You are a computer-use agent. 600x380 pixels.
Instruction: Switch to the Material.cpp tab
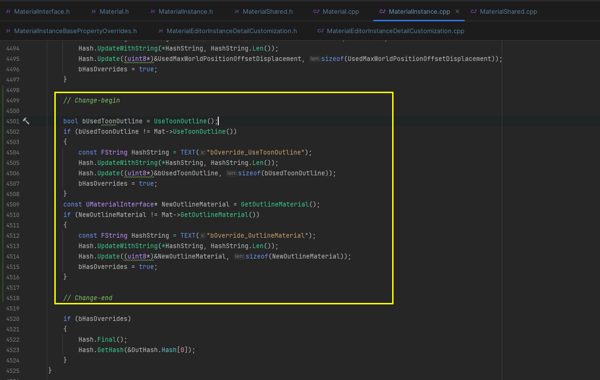pyautogui.click(x=340, y=11)
